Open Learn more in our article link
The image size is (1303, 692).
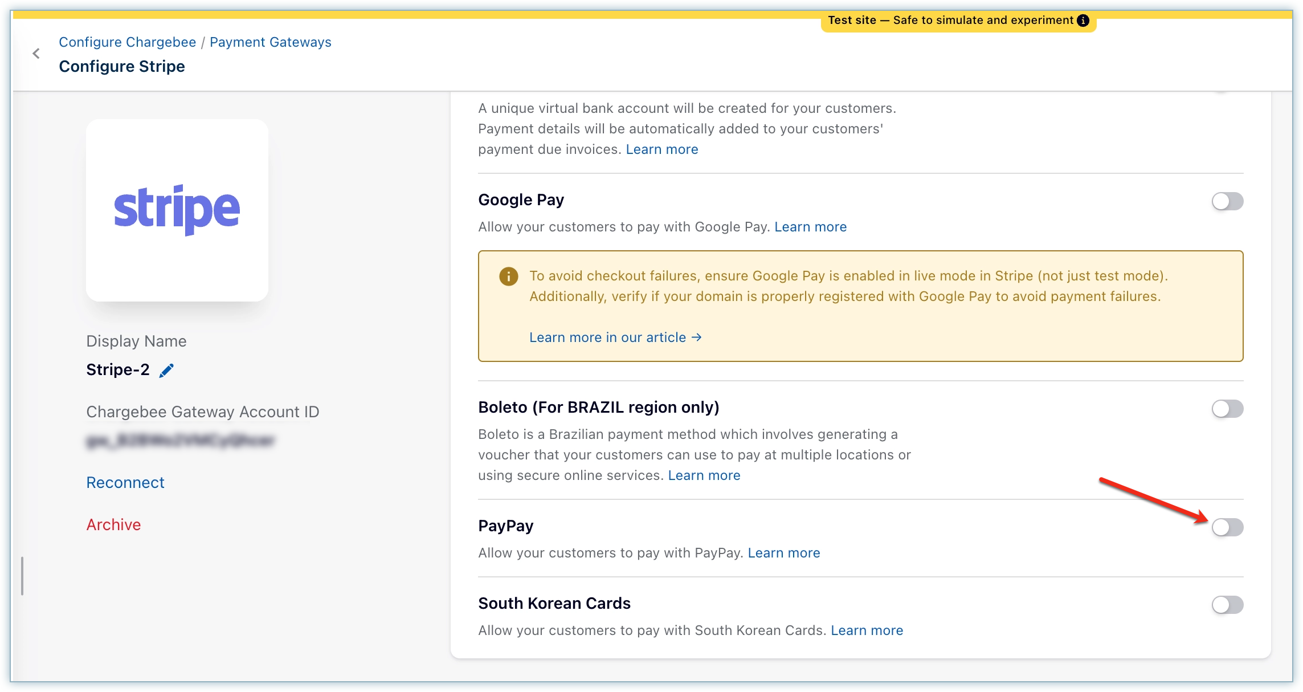point(615,337)
